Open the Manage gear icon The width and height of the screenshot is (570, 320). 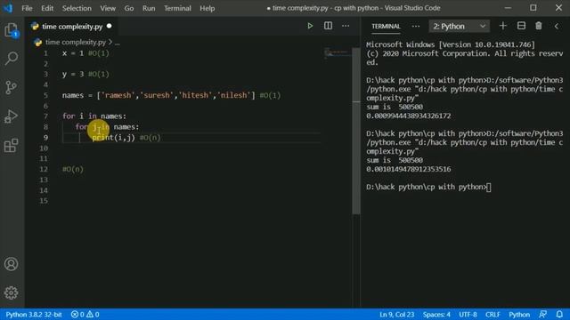[12, 292]
